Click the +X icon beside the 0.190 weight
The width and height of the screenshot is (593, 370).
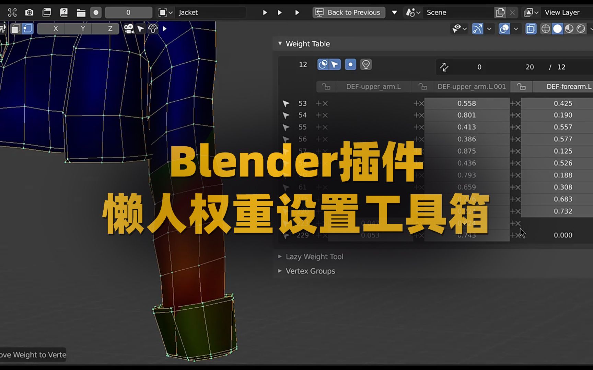[x=515, y=115]
